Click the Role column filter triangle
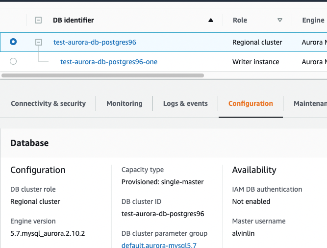 280,21
